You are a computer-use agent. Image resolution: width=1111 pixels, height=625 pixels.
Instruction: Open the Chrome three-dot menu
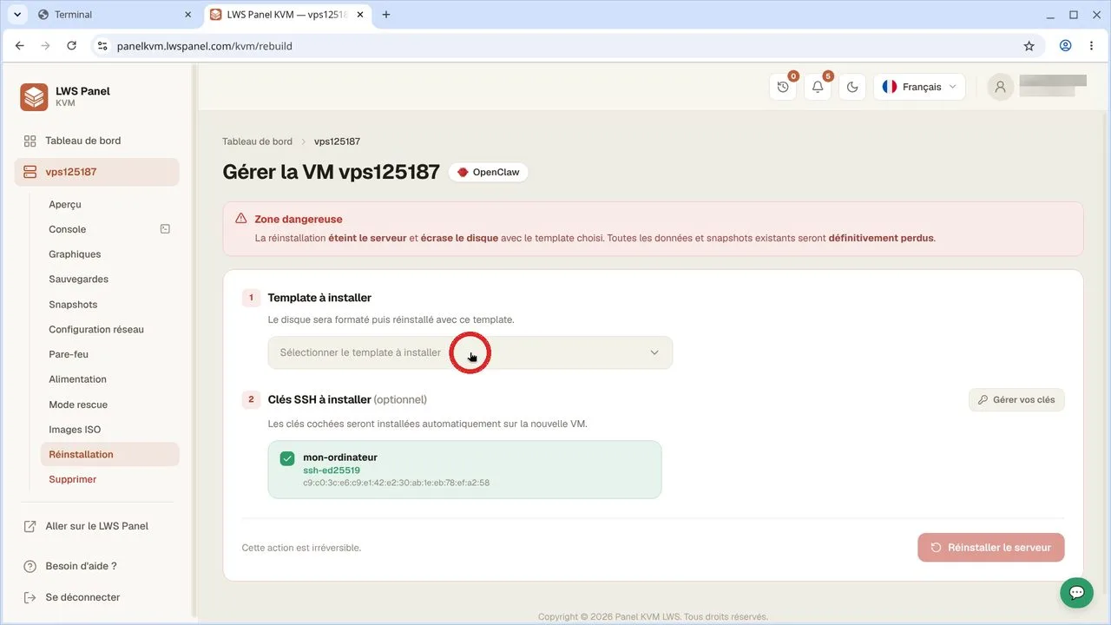pos(1091,46)
